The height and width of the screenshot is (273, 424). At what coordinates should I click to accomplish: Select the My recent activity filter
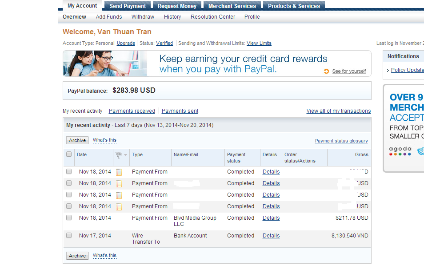(83, 111)
